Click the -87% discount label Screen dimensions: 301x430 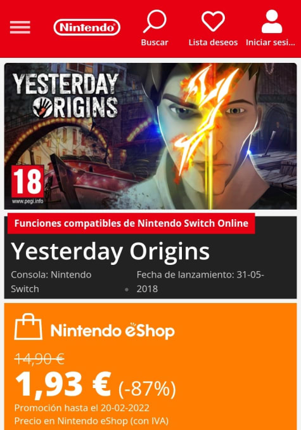coord(147,389)
